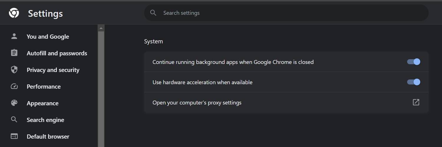
Task: Select Privacy and security in sidebar
Action: coord(53,70)
